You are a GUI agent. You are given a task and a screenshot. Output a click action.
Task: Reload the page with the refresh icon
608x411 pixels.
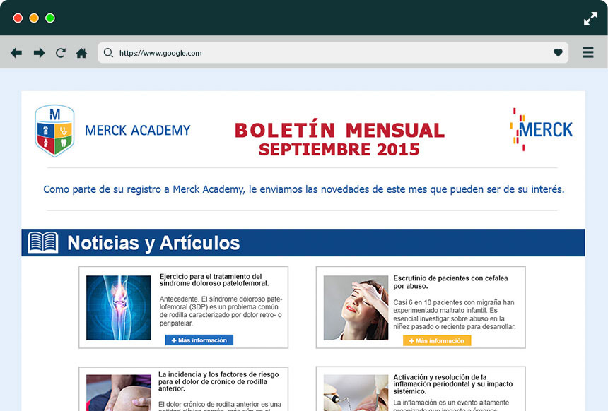click(61, 53)
